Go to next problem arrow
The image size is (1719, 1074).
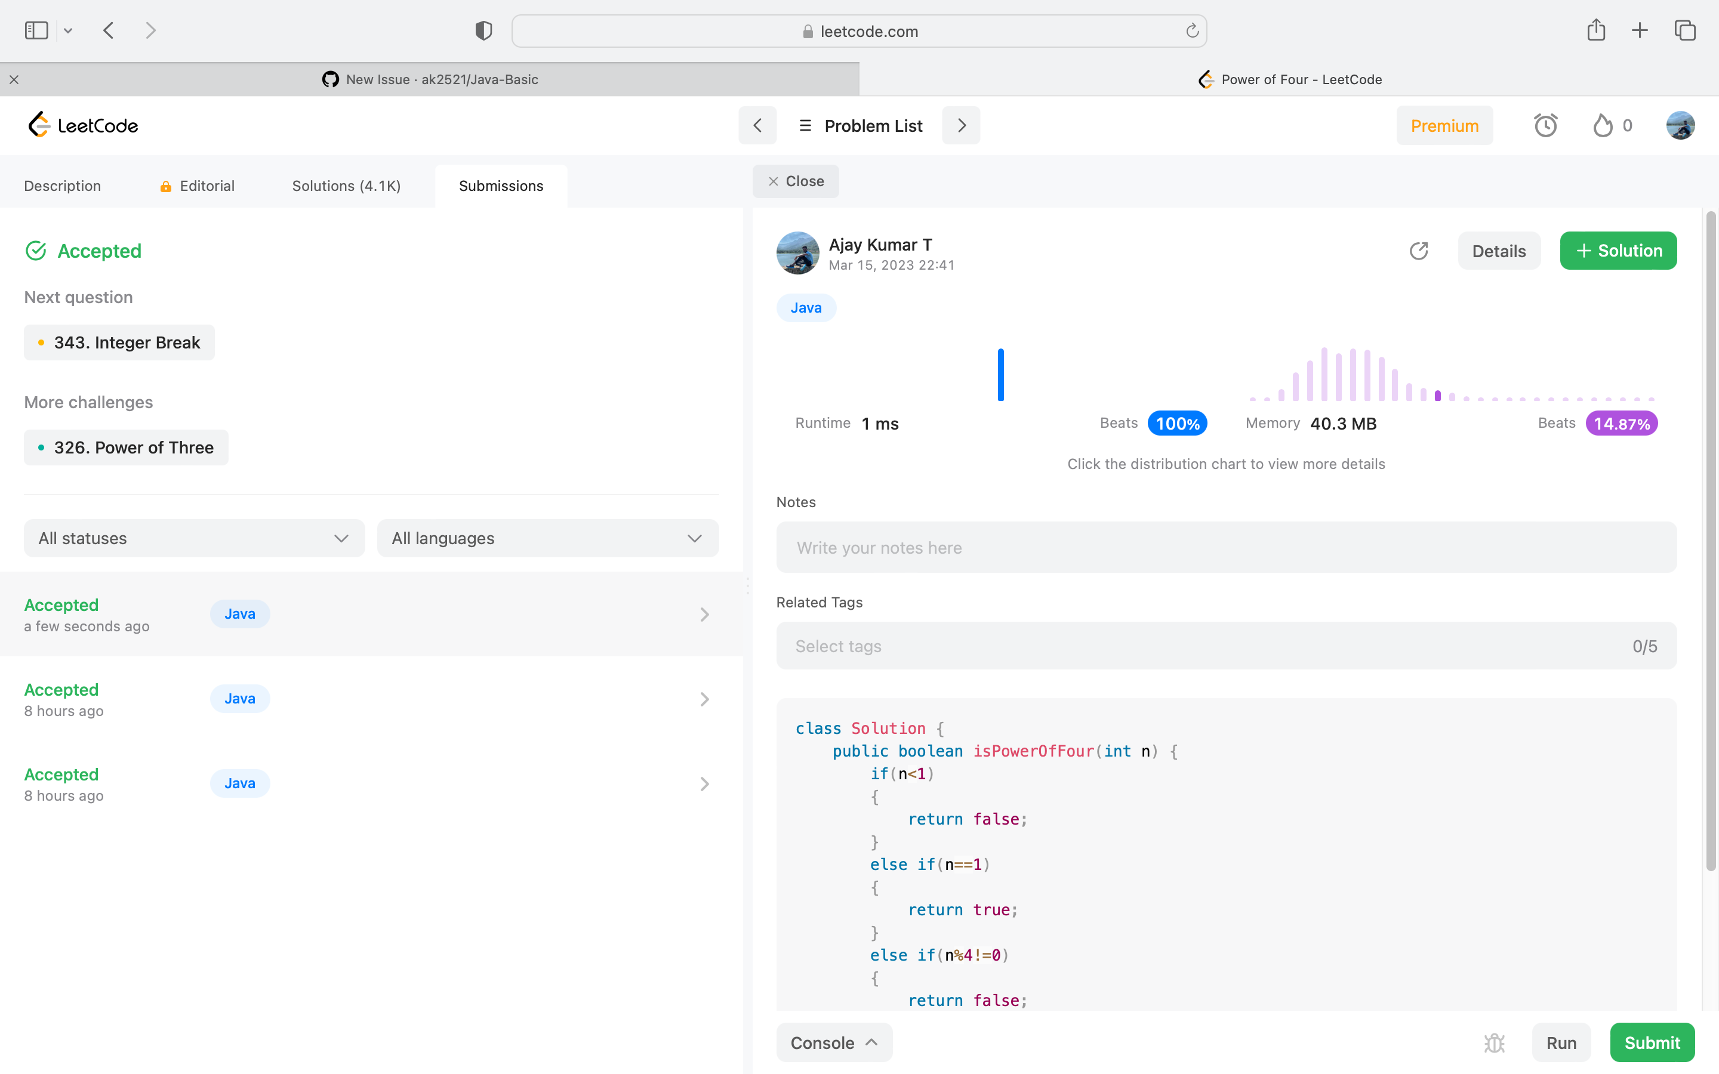(961, 126)
